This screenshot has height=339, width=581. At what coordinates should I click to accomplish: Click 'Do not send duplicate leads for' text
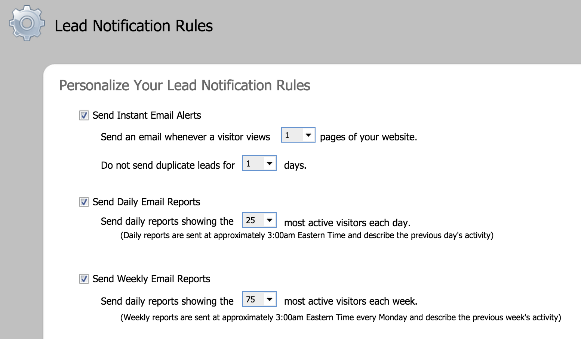pyautogui.click(x=168, y=165)
